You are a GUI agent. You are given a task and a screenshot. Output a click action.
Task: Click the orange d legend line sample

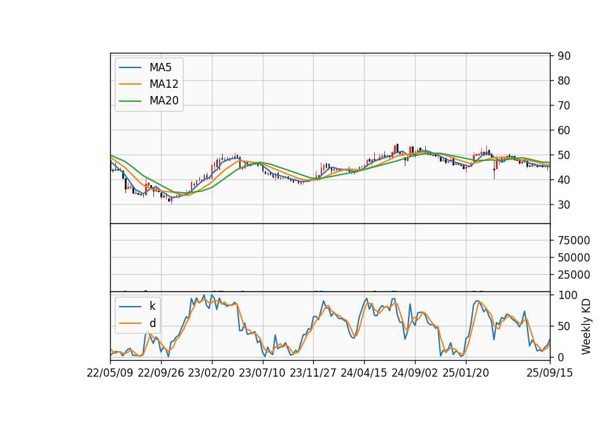[x=130, y=323]
